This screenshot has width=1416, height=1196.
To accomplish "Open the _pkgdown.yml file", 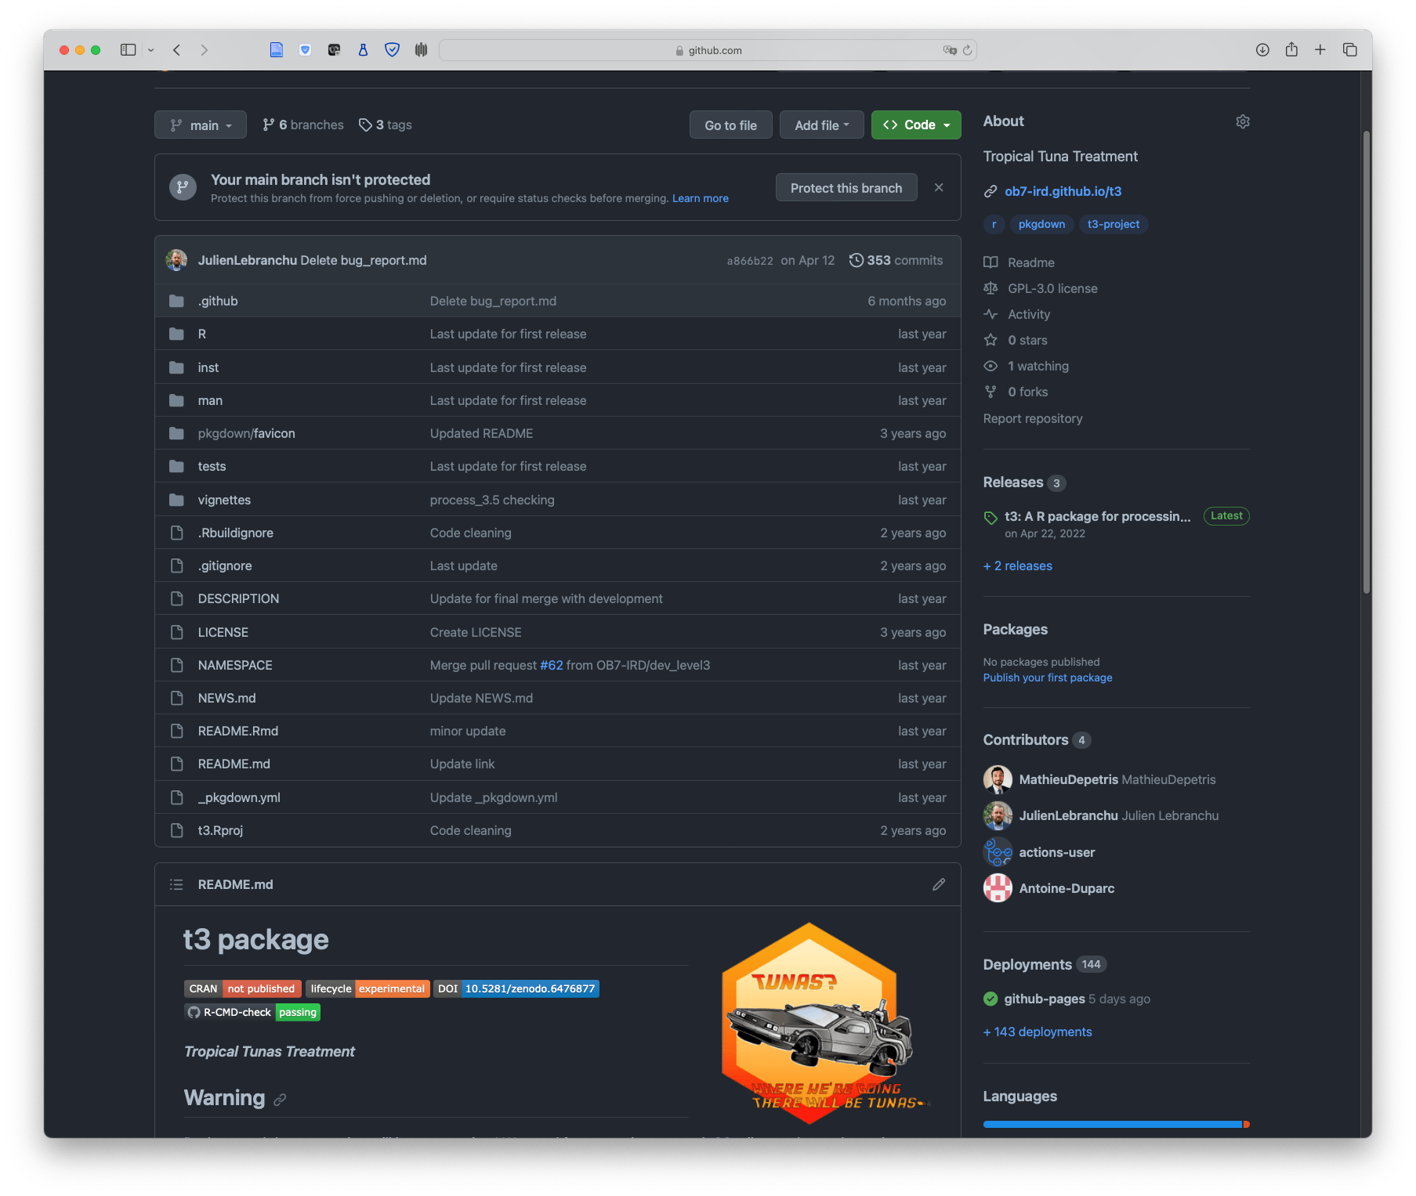I will (x=239, y=797).
